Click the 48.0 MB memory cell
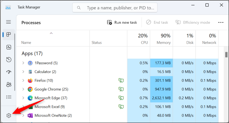The image size is (229, 123). click(161, 116)
